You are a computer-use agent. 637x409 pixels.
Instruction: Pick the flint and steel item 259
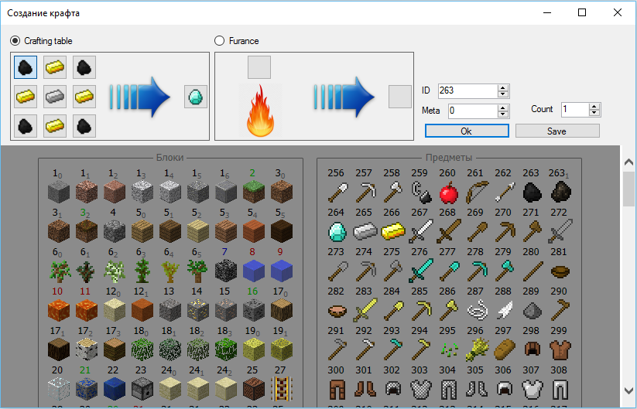click(x=421, y=192)
